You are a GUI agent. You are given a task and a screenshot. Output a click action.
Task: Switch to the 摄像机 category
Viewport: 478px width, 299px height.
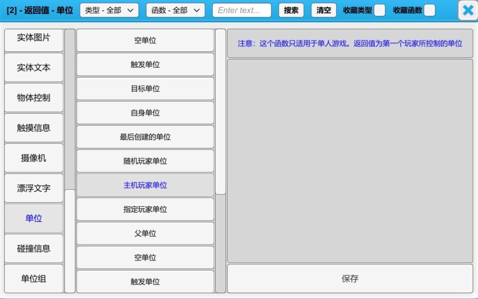pos(34,158)
